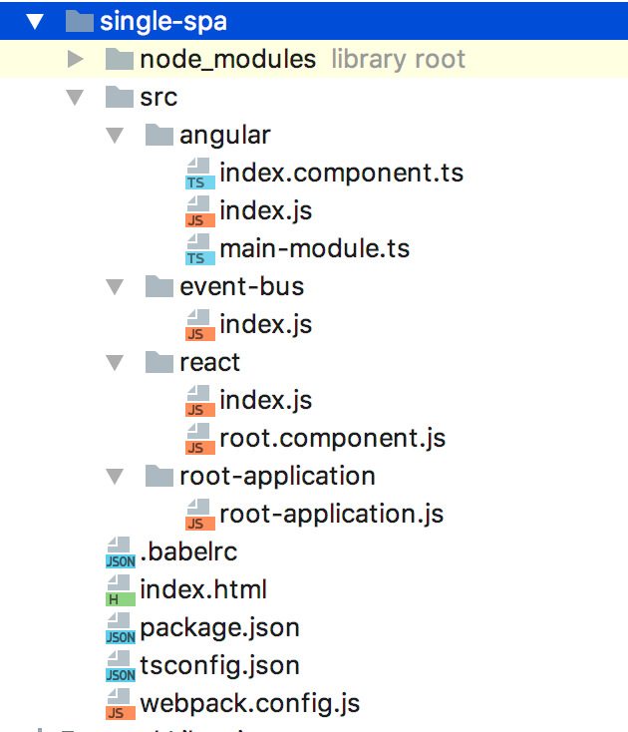Open root.component.js file

[333, 439]
